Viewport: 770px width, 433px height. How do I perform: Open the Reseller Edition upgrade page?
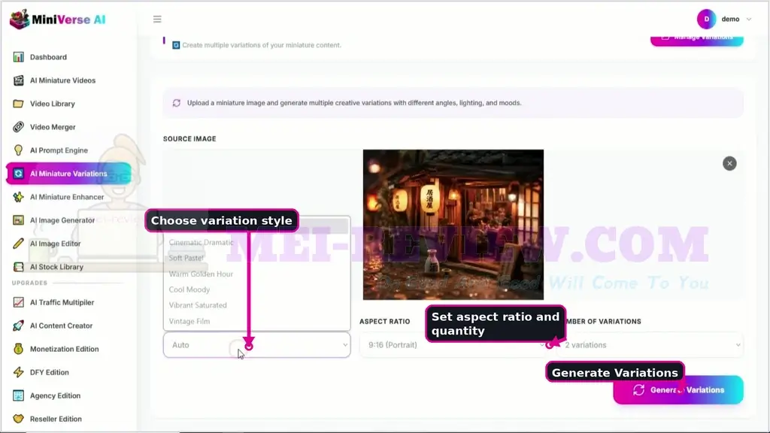tap(56, 419)
